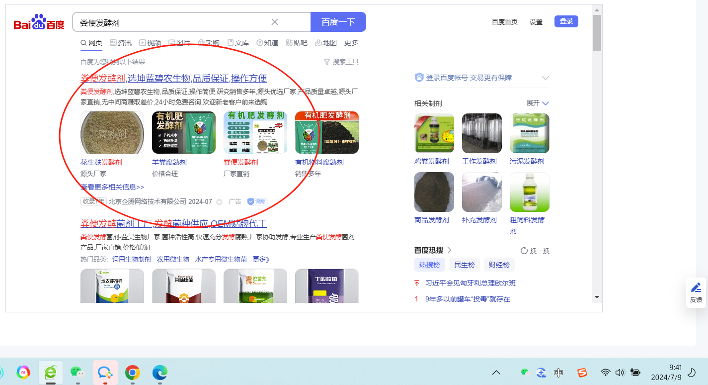This screenshot has width=708, height=385.
Task: Open the 粗饲料发酵剂 related item
Action: pos(530,203)
